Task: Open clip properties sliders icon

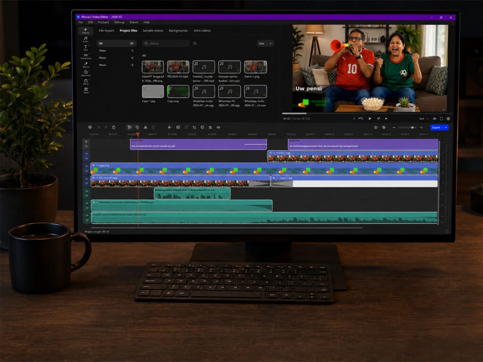Action: click(x=210, y=127)
